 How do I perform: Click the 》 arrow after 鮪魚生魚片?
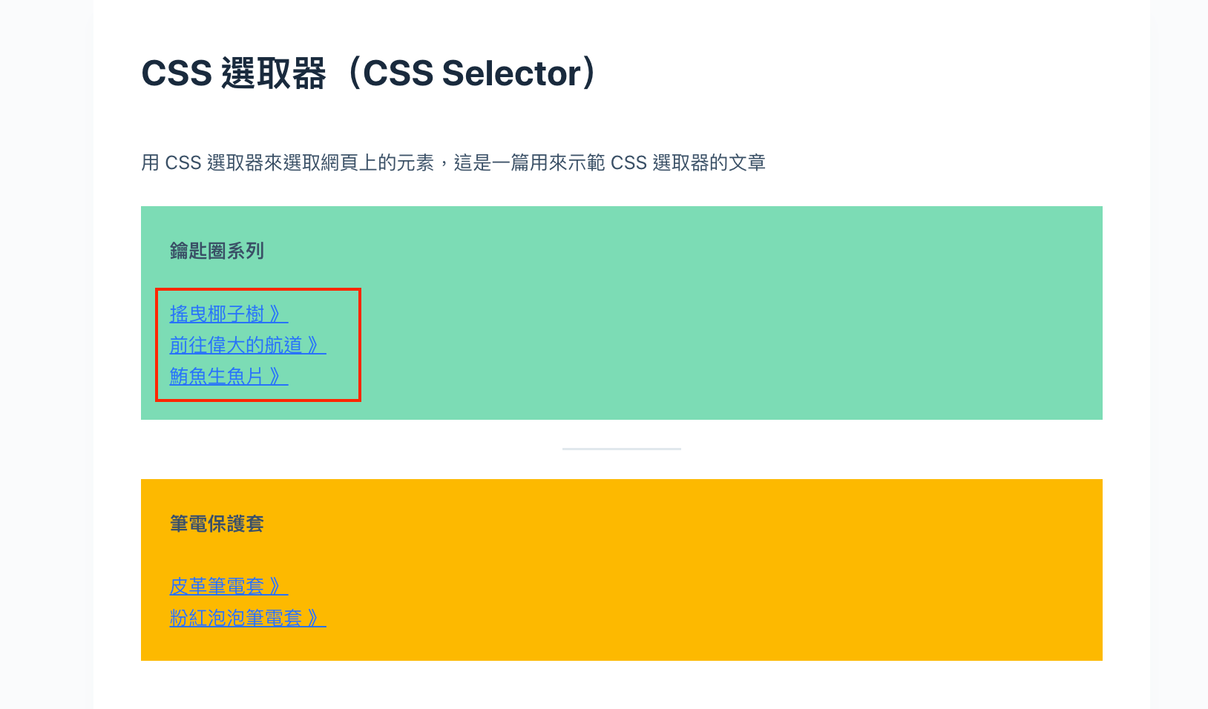click(276, 376)
